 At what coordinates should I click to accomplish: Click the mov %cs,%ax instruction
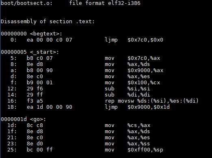[x=128, y=125]
